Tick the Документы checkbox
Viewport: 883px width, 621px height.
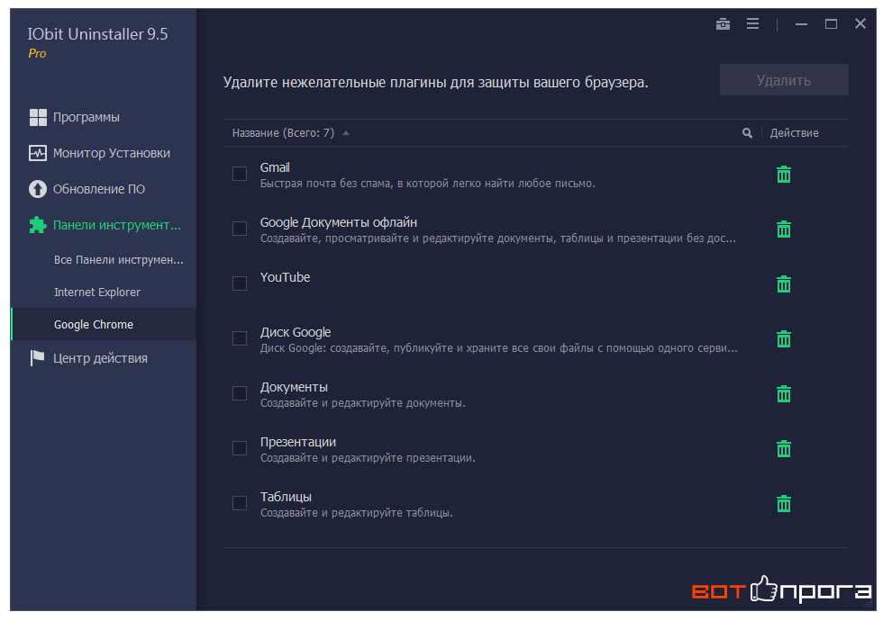[240, 393]
